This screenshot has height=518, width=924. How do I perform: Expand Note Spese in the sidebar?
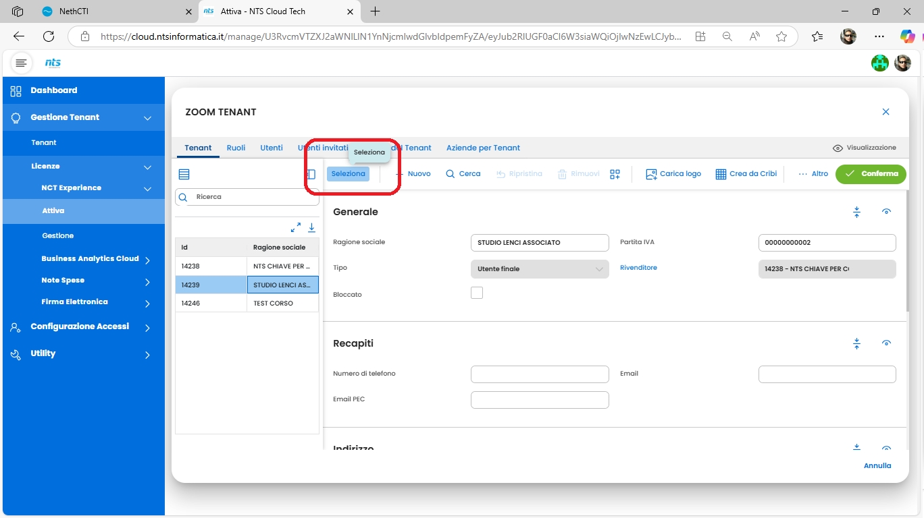(147, 282)
